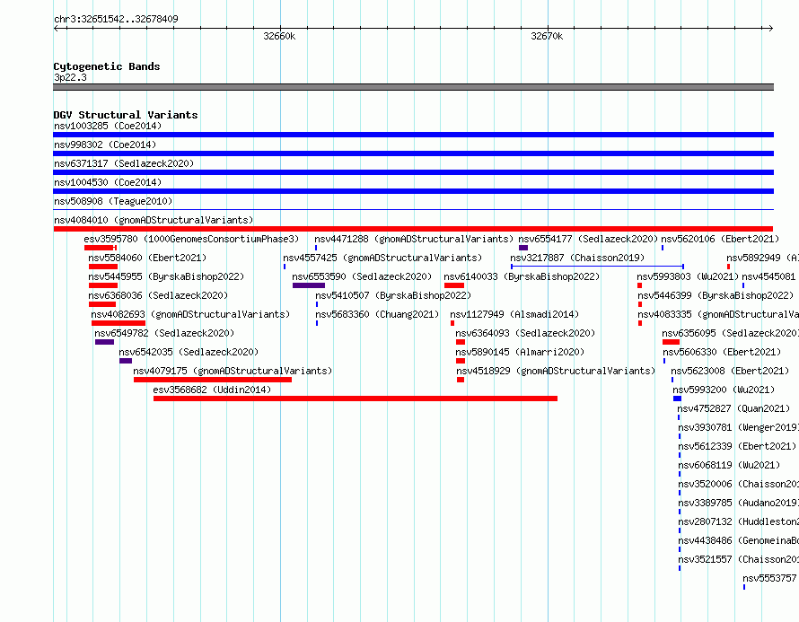Click nsv5683360 (Chuang2021) label
Viewport: 799px width, 622px height.
coord(377,314)
